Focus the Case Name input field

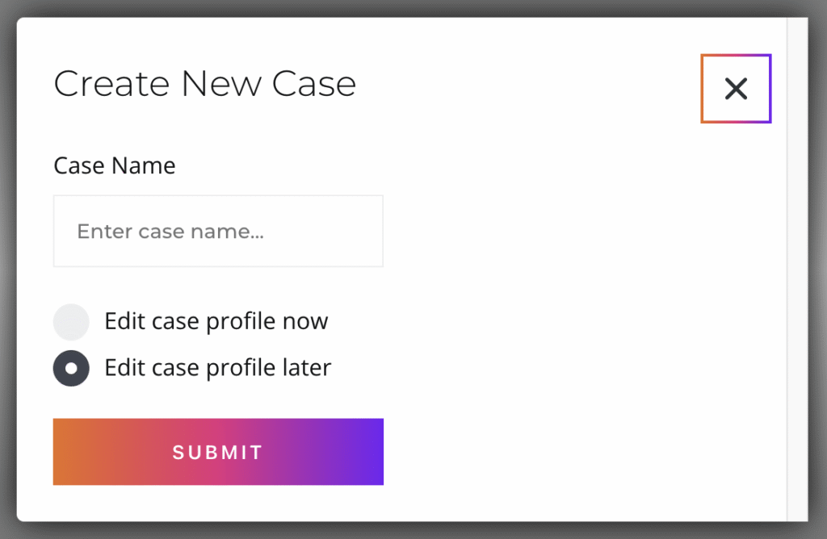click(x=218, y=232)
